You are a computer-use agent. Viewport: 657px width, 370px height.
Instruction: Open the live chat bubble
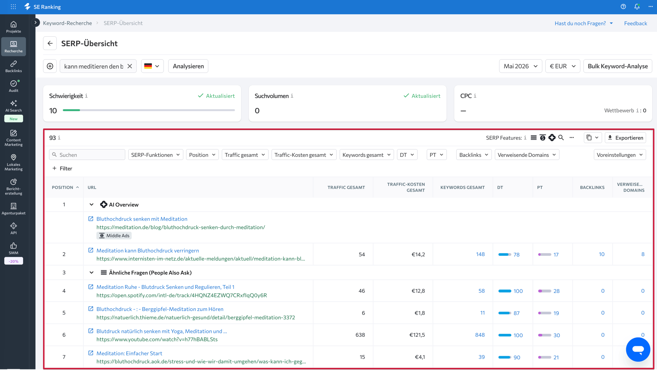(638, 349)
